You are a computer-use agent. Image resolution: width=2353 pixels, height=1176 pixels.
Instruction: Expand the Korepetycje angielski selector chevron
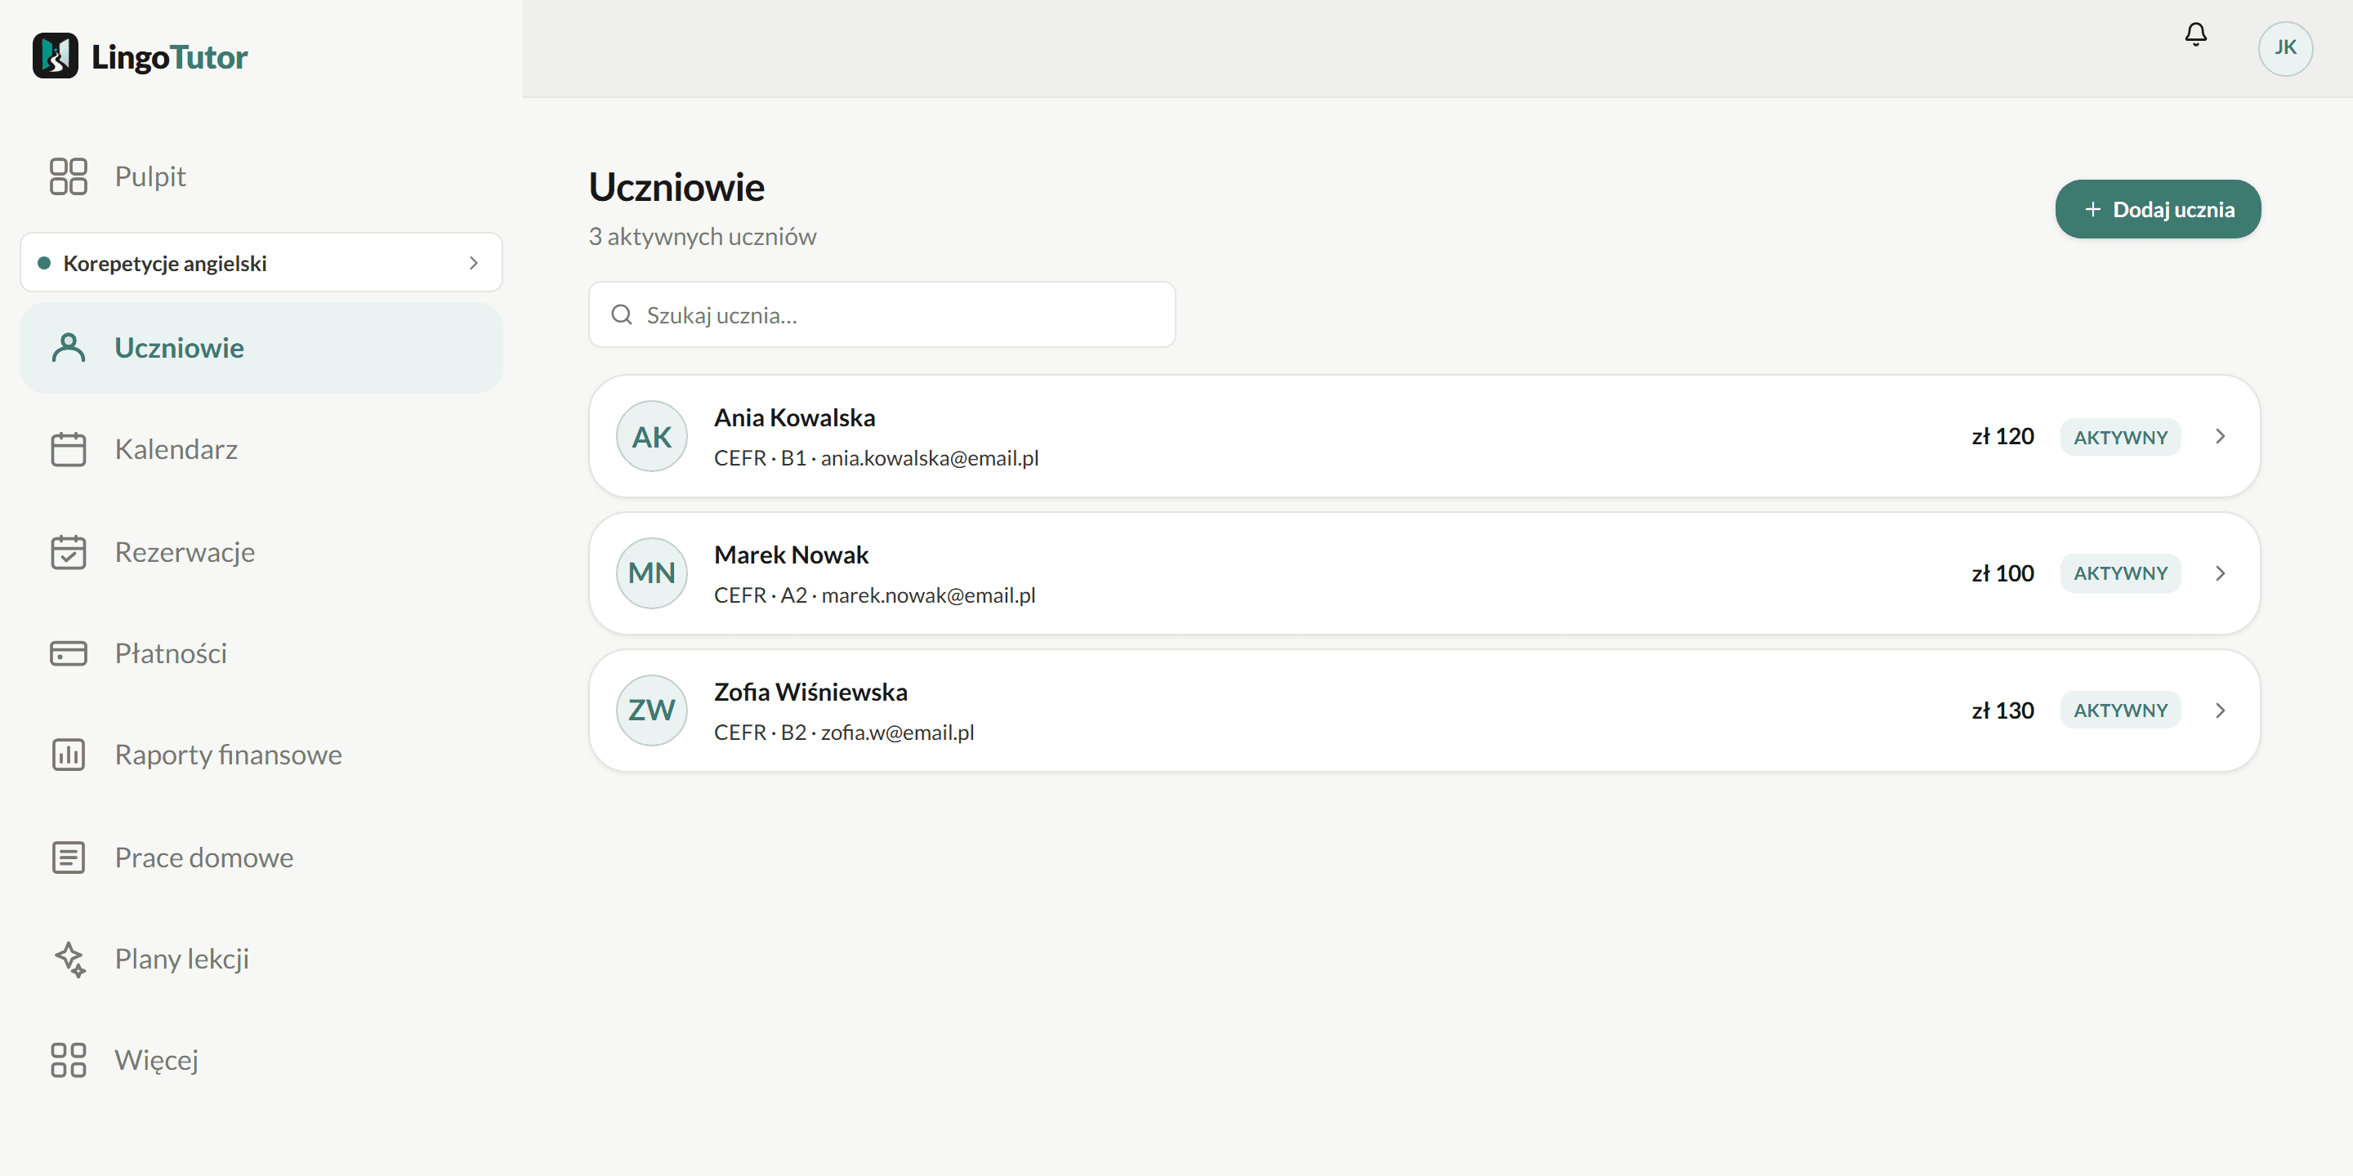point(473,263)
